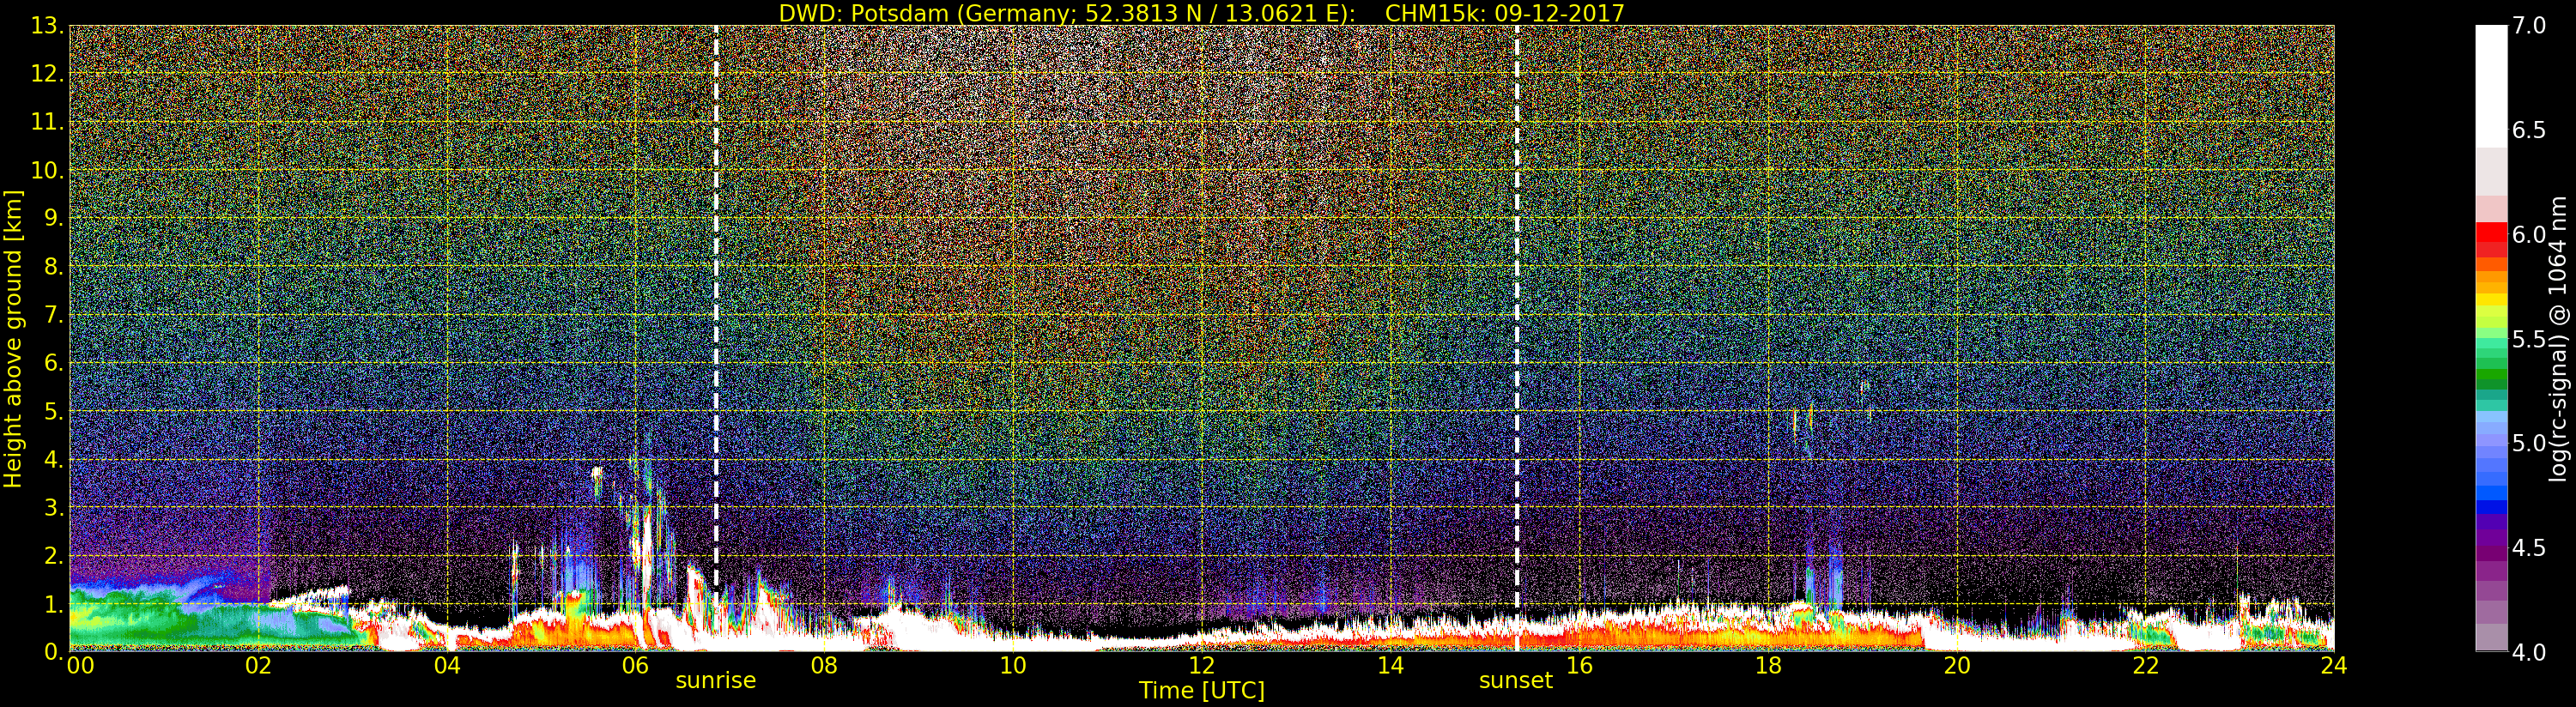Image resolution: width=2576 pixels, height=707 pixels.
Task: Pick the green band on the colorbar
Action: pyautogui.click(x=2491, y=378)
